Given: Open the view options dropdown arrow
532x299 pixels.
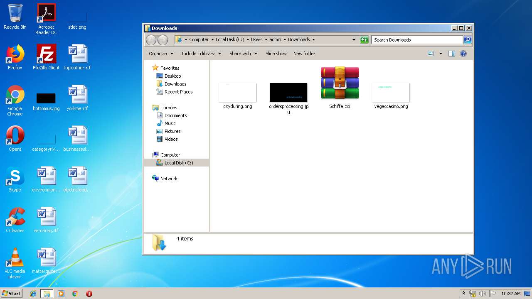Looking at the screenshot, I should pos(441,54).
